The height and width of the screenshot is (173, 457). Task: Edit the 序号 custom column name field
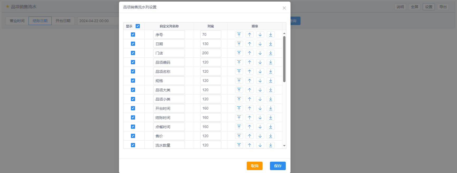tap(169, 34)
